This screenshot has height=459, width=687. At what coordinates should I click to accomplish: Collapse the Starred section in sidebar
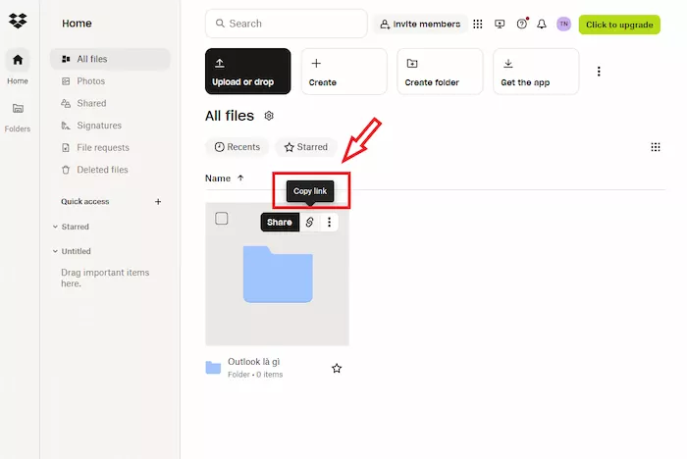point(55,227)
